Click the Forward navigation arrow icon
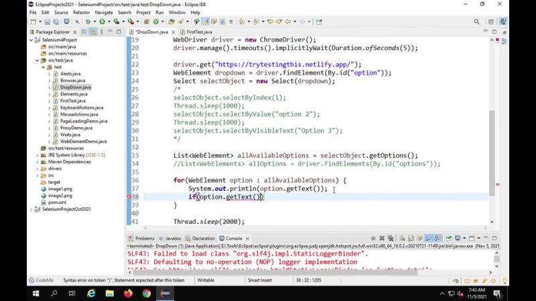This screenshot has width=536, height=301. [302, 21]
